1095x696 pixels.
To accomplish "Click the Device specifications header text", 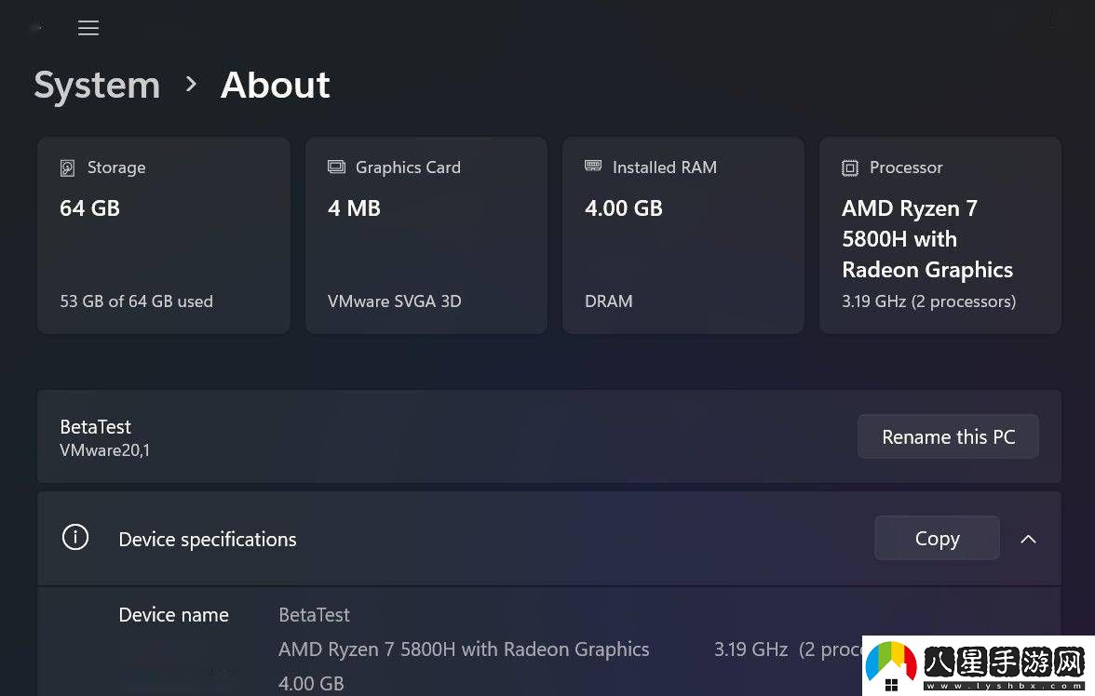I will (208, 540).
